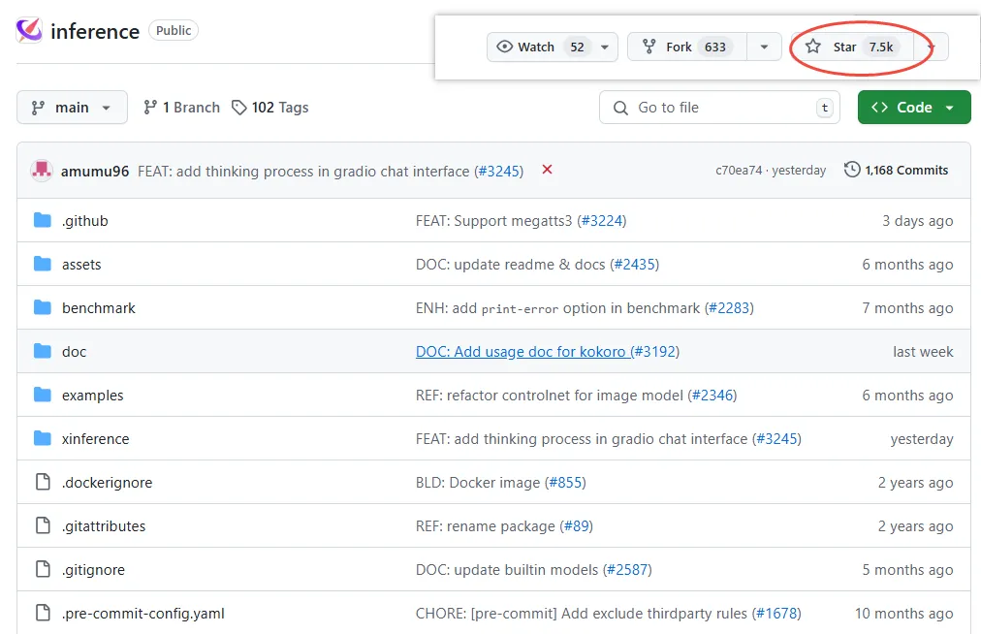The width and height of the screenshot is (981, 634).
Task: Open the .github folder name
Action: coord(85,220)
